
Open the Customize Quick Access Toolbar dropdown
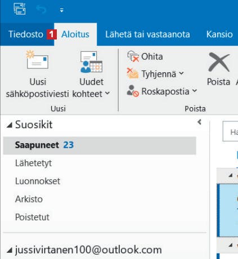tap(61, 10)
